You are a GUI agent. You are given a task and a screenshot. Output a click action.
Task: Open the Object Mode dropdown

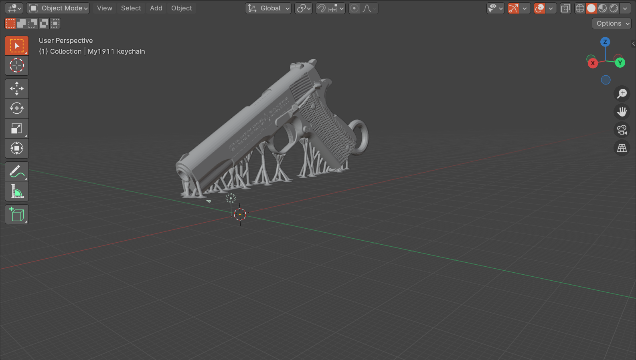(x=58, y=8)
